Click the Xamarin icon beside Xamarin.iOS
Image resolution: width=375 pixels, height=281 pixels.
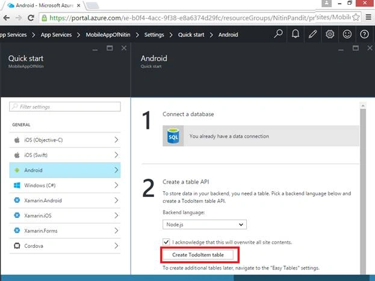tap(17, 215)
